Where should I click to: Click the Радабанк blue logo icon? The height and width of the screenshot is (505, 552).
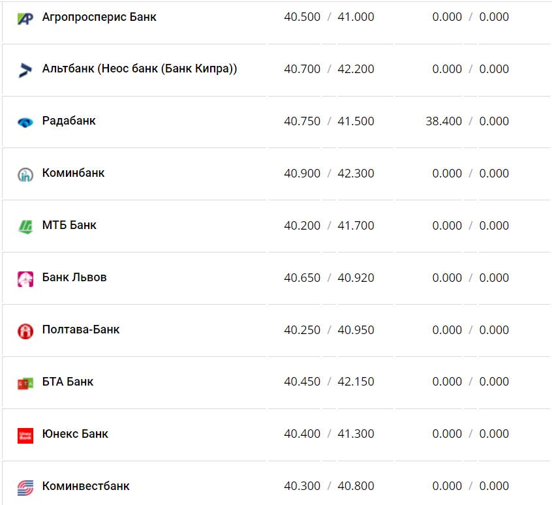pyautogui.click(x=25, y=122)
